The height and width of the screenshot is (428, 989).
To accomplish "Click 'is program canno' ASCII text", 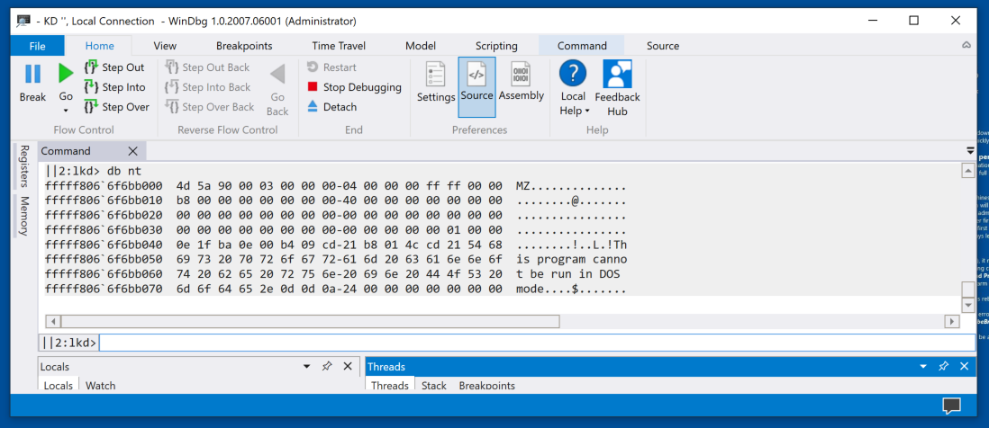I will [x=571, y=259].
